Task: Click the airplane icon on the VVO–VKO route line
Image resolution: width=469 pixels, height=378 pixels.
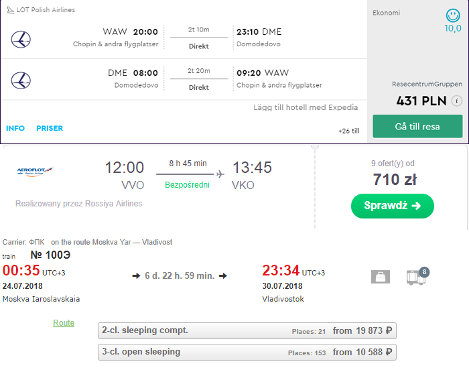Action: coord(220,174)
